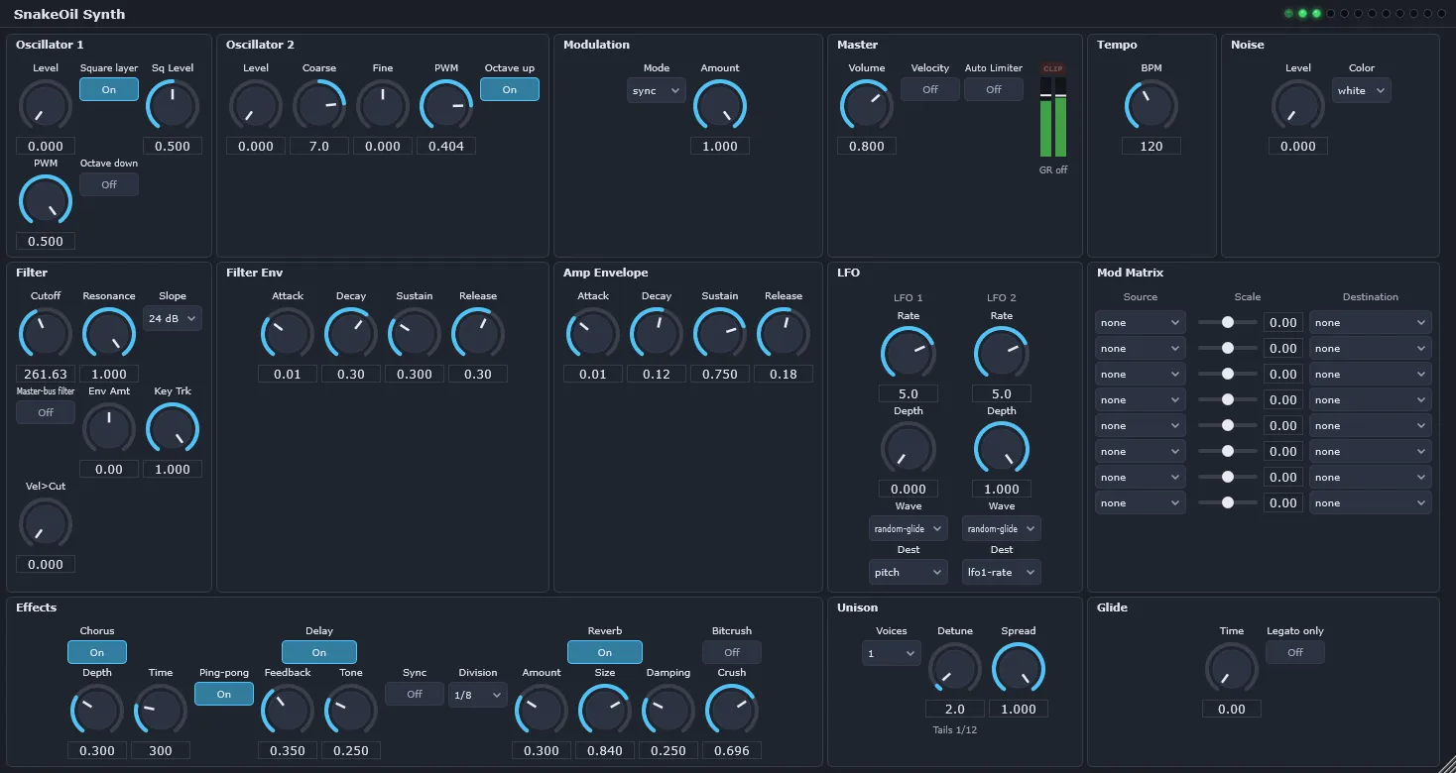Click the Glide Time knob
Viewport: 1456px width, 773px height.
(x=1232, y=668)
